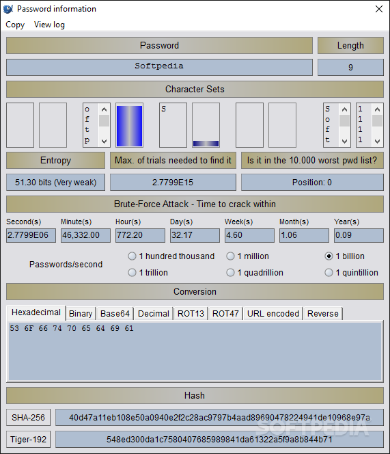Image resolution: width=390 pixels, height=454 pixels.
Task: Click the max trials value 2.7799E15
Action: coord(173,182)
